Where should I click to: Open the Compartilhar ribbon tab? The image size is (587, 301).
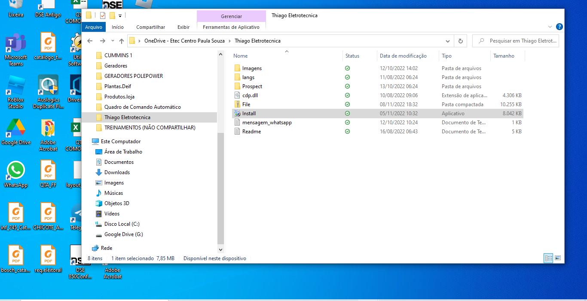click(150, 27)
